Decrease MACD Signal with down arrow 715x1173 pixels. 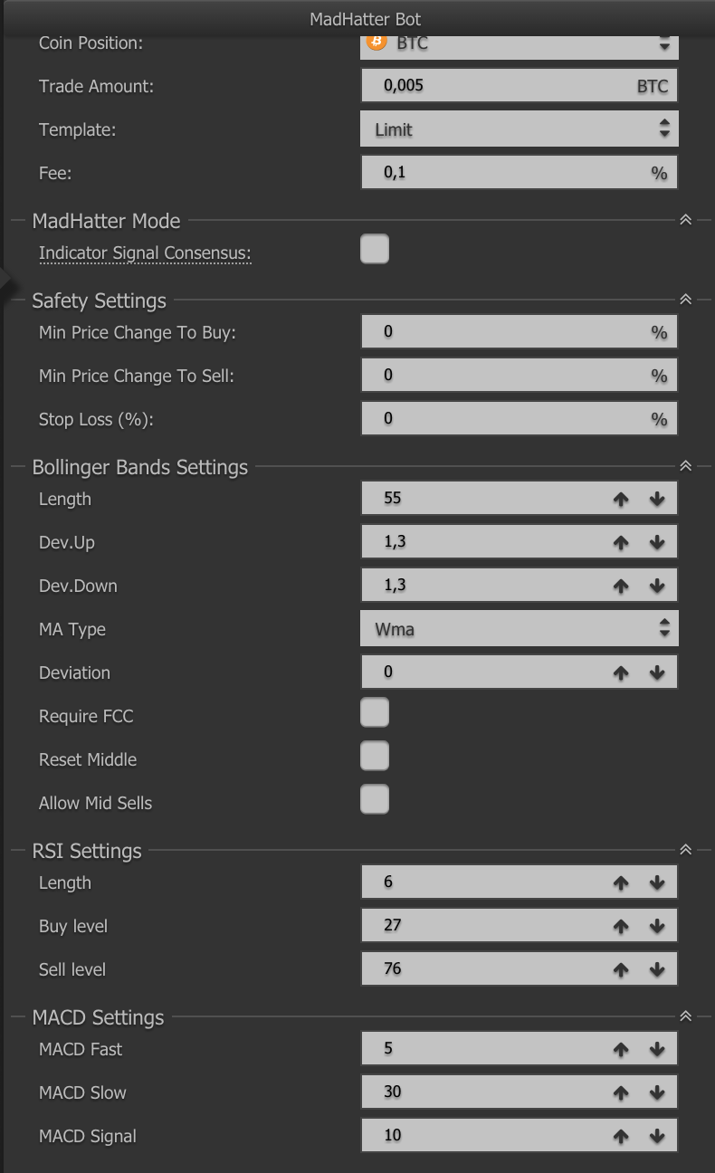point(657,1136)
